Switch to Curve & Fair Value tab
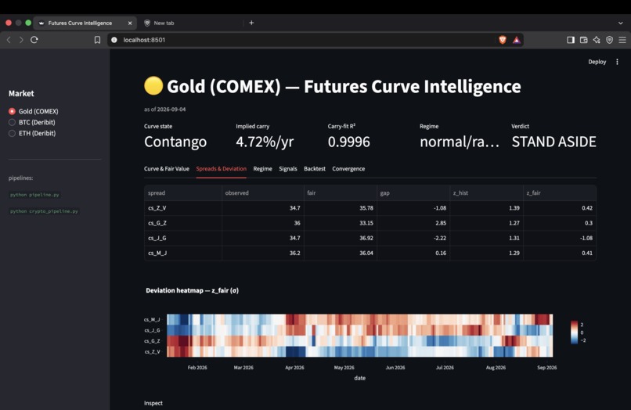Image resolution: width=631 pixels, height=410 pixels. tap(167, 168)
